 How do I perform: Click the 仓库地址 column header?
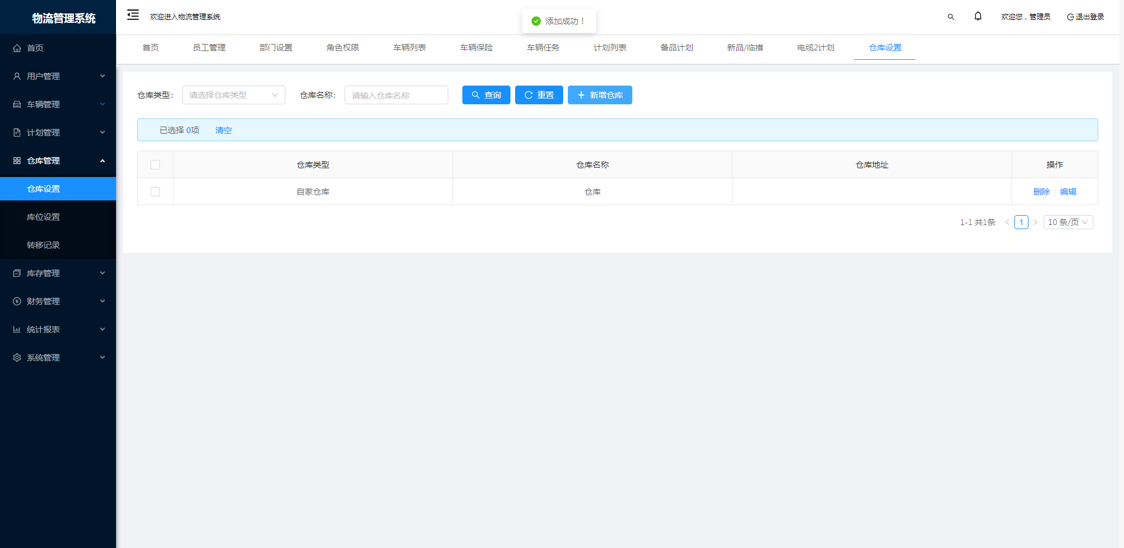pos(872,165)
